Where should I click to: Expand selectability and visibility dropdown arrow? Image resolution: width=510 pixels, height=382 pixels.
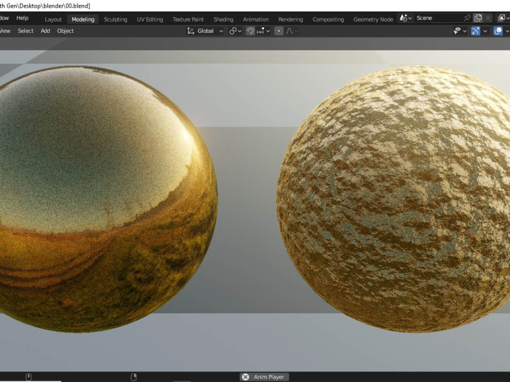(466, 31)
